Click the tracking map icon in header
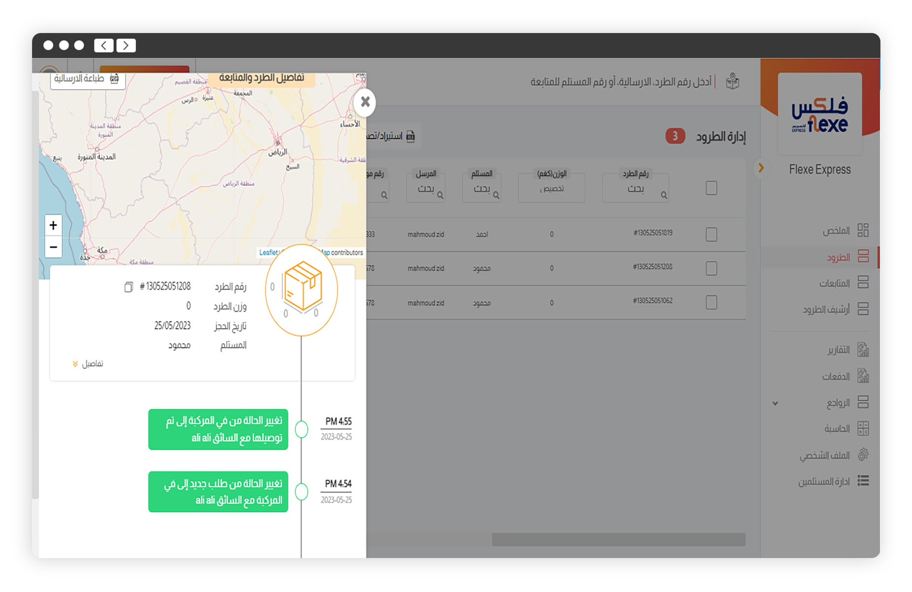The width and height of the screenshot is (912, 592). point(732,81)
